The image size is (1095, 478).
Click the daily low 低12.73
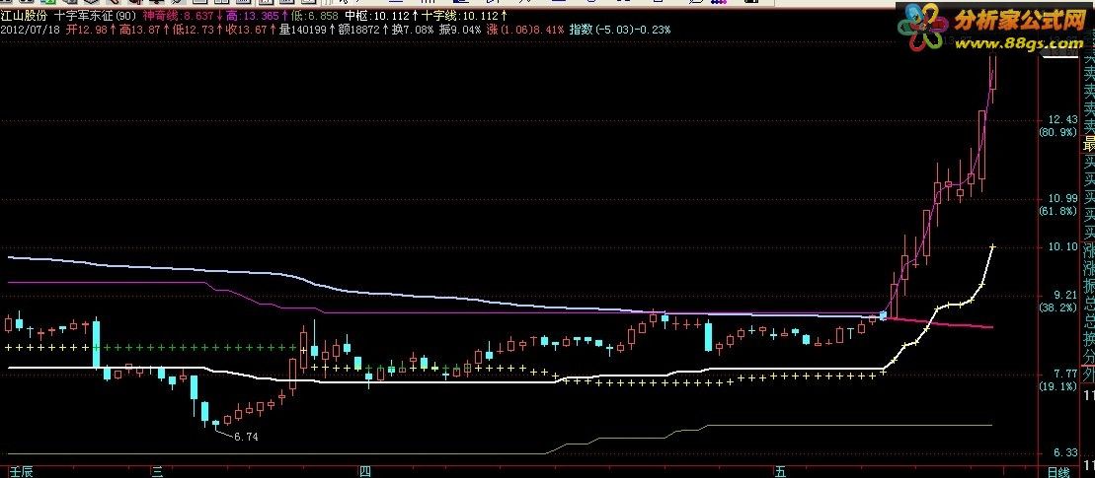196,30
